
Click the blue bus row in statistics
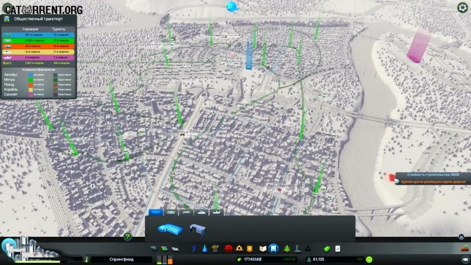pyautogui.click(x=38, y=35)
